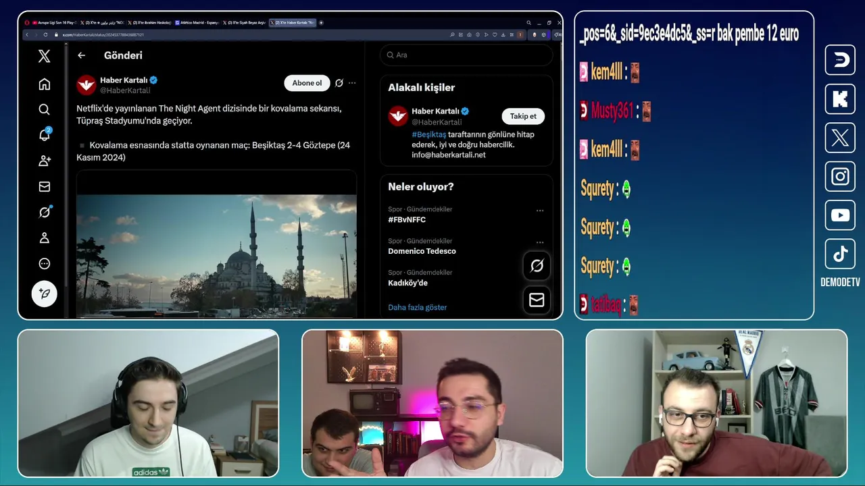The width and height of the screenshot is (865, 486).
Task: Open the Explore search icon in sidebar
Action: 44,109
